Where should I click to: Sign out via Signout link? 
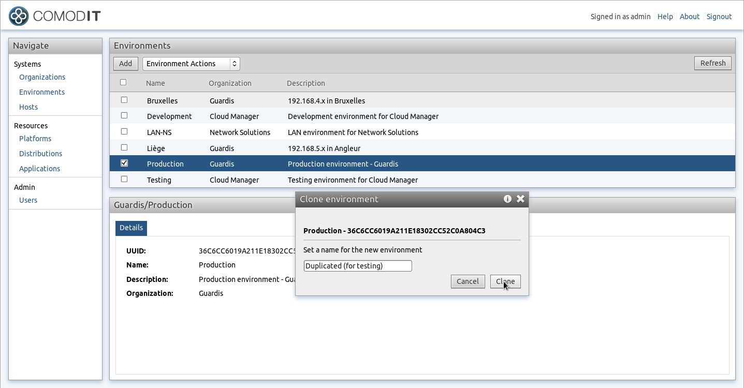pyautogui.click(x=719, y=17)
